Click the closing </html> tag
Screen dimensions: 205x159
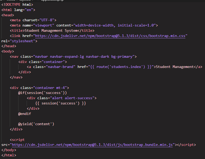[x=9, y=155]
